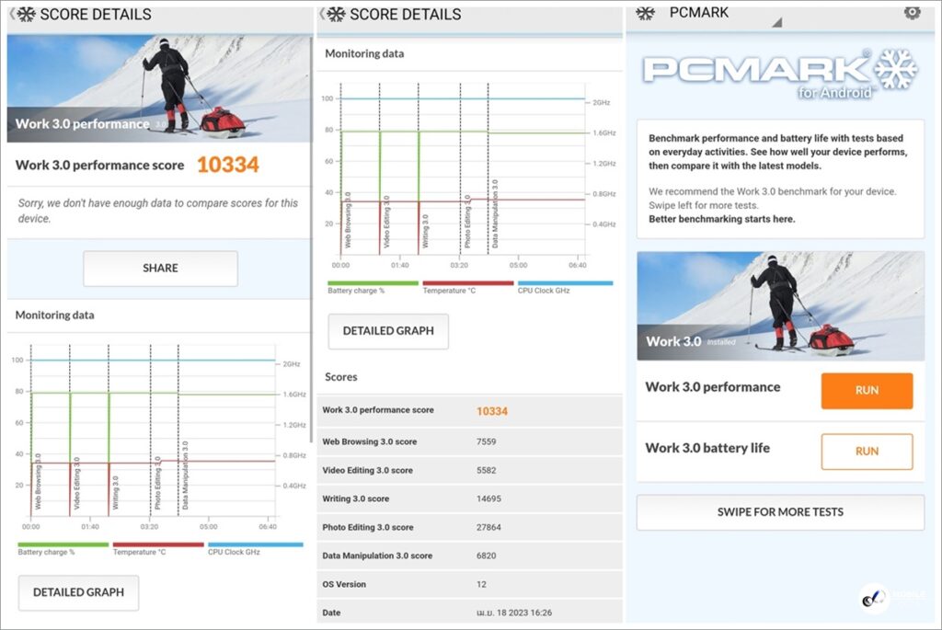
Task: Run the Work 3.0 performance benchmark
Action: [867, 390]
